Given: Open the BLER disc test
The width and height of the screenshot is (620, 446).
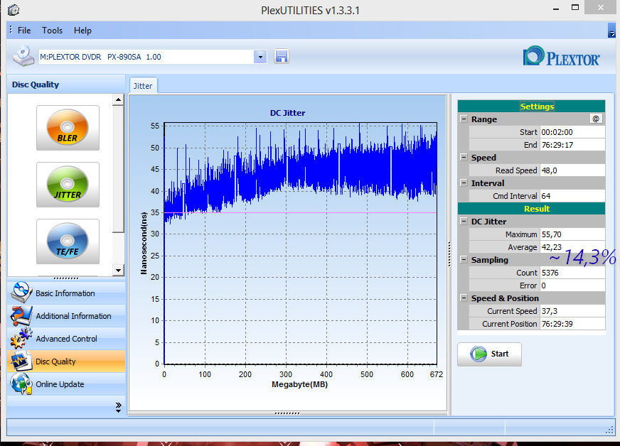Looking at the screenshot, I should coord(68,128).
